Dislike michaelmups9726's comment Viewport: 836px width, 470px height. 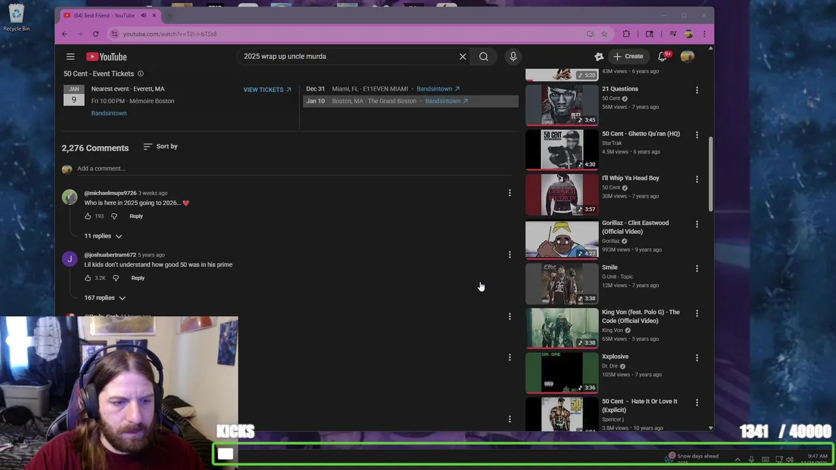point(114,216)
